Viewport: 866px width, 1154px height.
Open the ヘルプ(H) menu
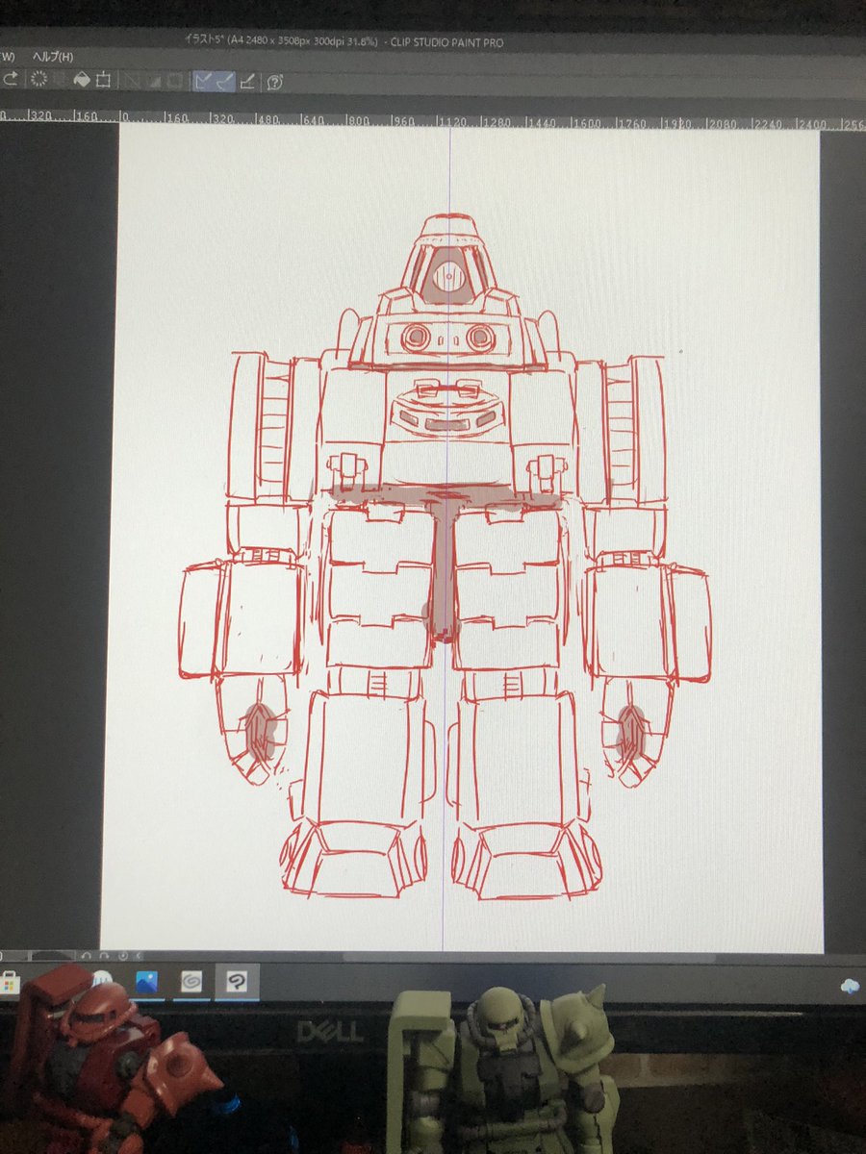[53, 58]
